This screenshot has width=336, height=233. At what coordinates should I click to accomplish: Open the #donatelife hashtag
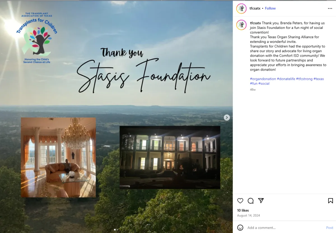coord(286,79)
